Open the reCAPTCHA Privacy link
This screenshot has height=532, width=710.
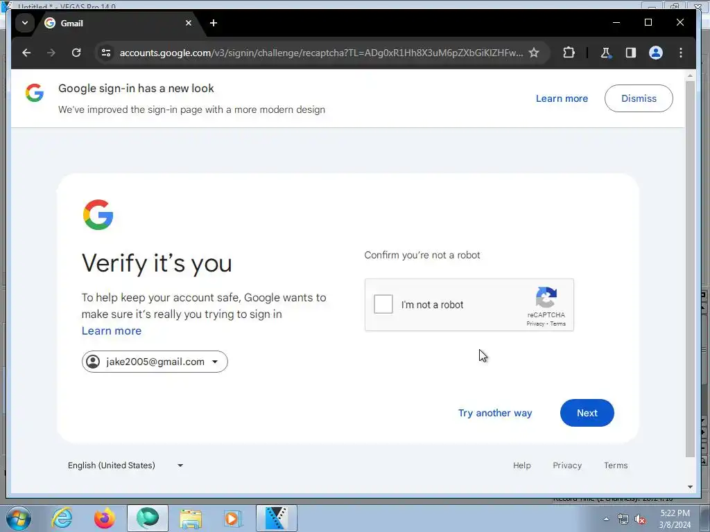[535, 324]
